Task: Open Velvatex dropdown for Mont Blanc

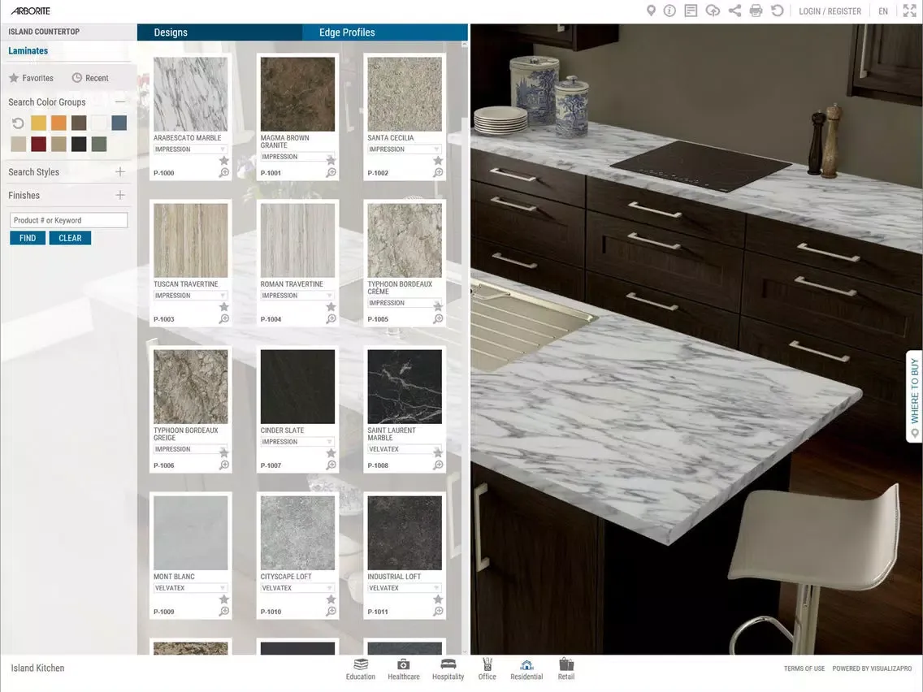Action: [x=191, y=588]
